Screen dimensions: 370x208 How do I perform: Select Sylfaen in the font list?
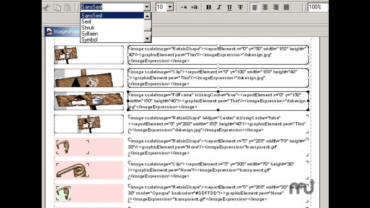click(x=112, y=34)
